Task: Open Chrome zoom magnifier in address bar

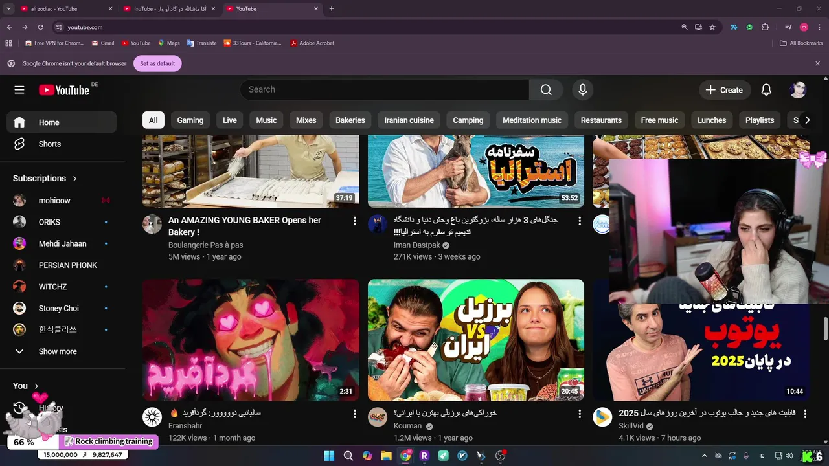Action: pos(685,27)
